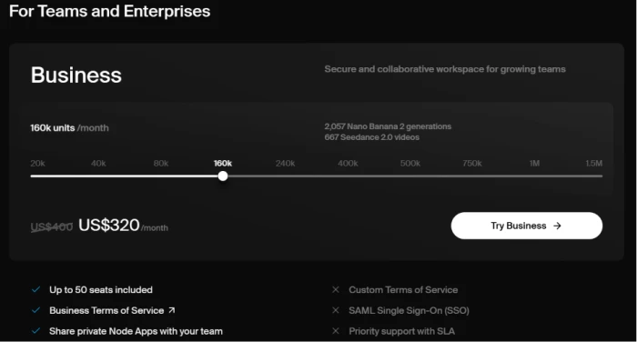Screen dimensions: 637x342
Task: Select the 500k units slider mark
Action: click(410, 164)
